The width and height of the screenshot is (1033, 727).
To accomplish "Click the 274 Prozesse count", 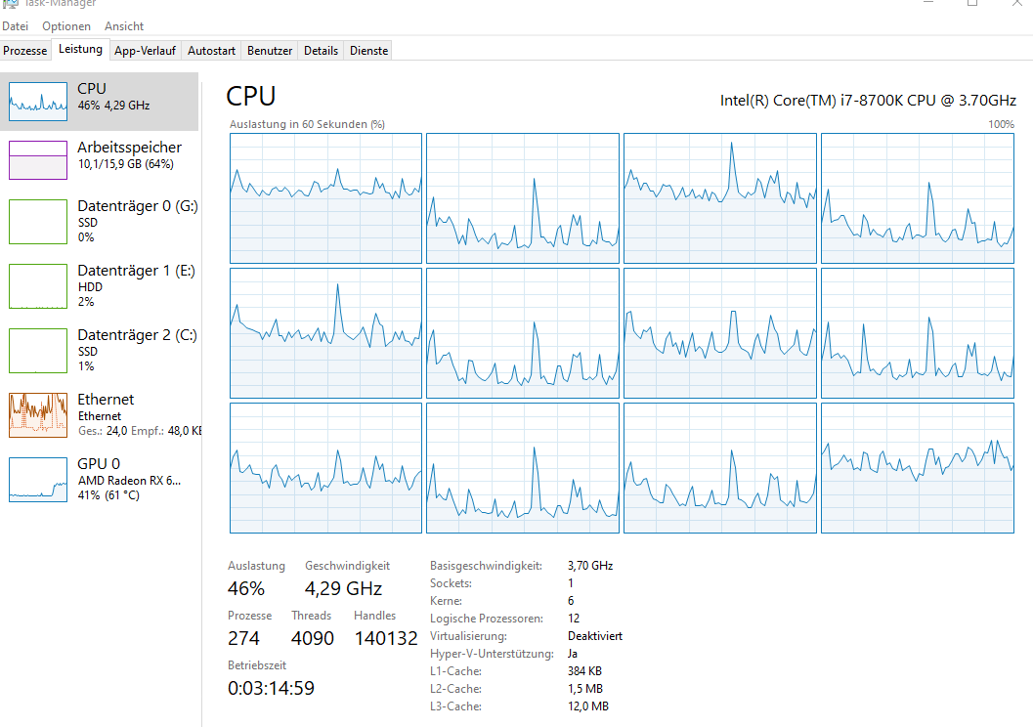I will pos(243,639).
